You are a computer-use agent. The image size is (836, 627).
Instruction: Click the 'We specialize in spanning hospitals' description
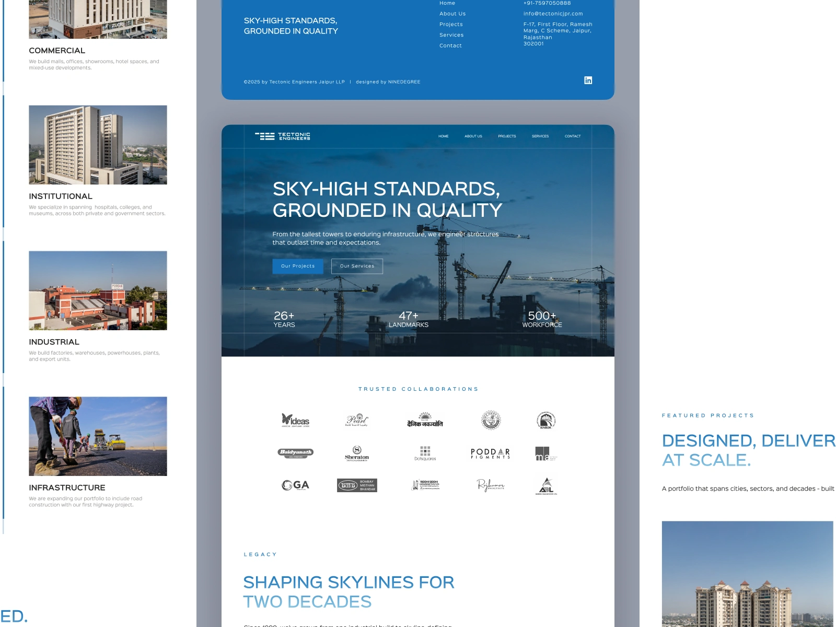97,211
